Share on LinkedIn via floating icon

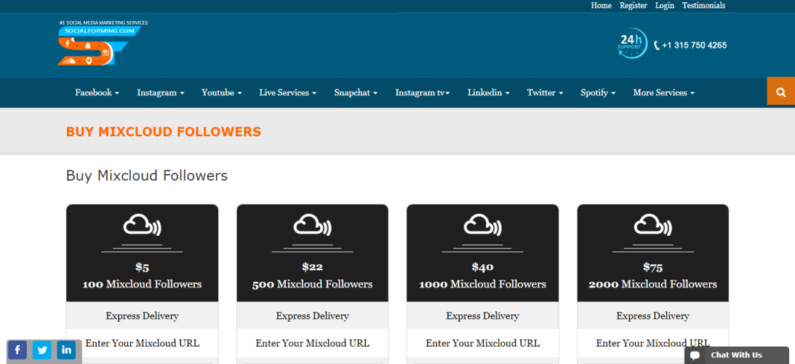pos(66,349)
